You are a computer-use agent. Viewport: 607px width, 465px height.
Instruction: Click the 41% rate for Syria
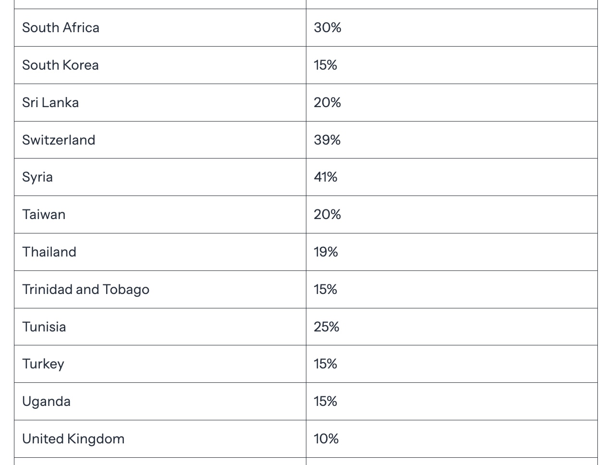click(x=326, y=177)
